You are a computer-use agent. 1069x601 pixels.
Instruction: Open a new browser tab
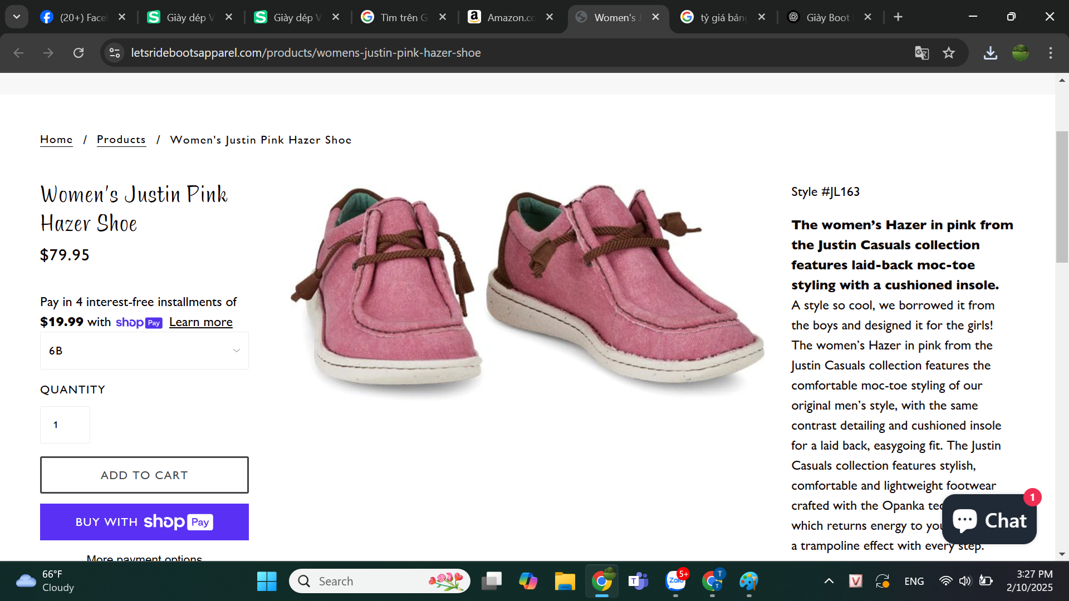[x=898, y=17]
